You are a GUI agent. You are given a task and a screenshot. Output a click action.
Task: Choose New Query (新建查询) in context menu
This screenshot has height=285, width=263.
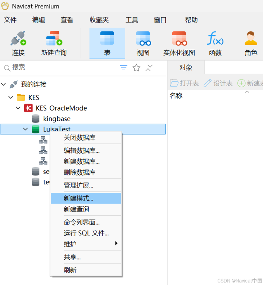(86, 209)
